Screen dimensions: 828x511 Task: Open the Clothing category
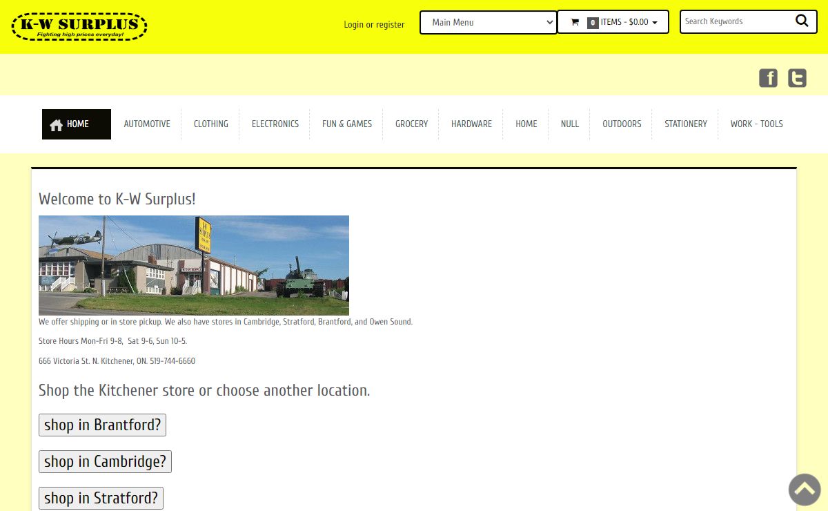(x=211, y=124)
